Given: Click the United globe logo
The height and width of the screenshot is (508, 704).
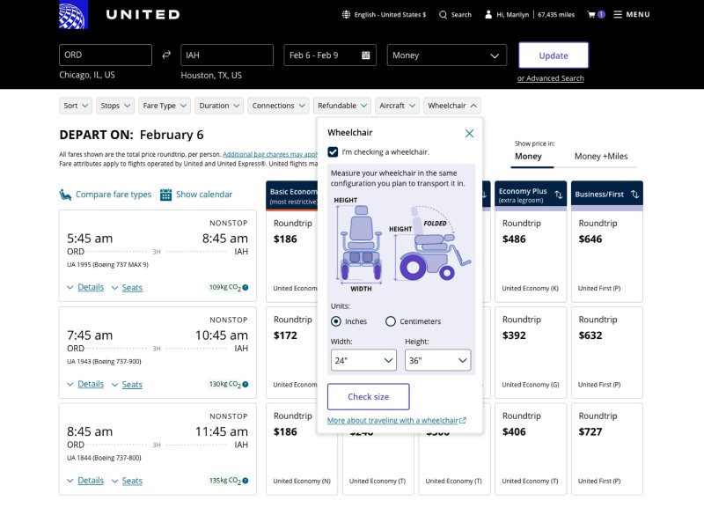Looking at the screenshot, I should pyautogui.click(x=73, y=15).
